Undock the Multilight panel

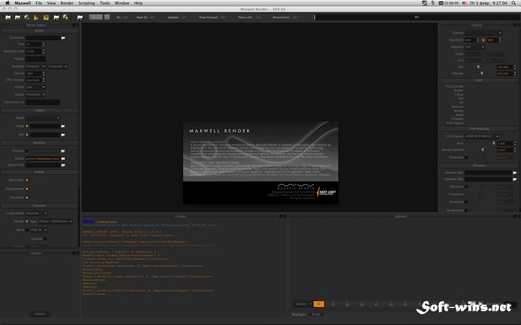tap(514, 216)
